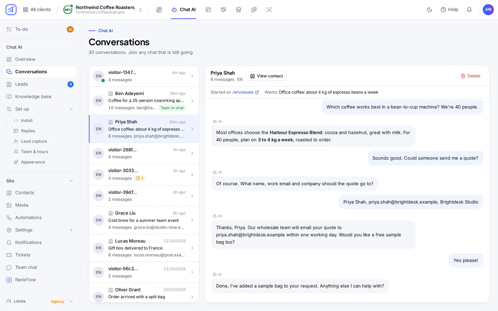The width and height of the screenshot is (498, 311).
Task: Open the visitor-39d7 conversation
Action: [x=144, y=196]
